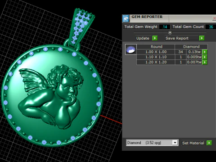The width and height of the screenshot is (216, 162).
Task: Open the Diamond (3.52 spg) material dropdown
Action: 175,143
